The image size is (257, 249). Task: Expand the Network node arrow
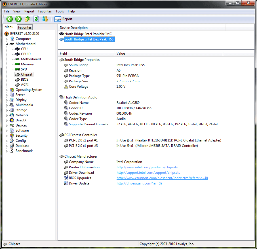pyautogui.click(x=7, y=115)
